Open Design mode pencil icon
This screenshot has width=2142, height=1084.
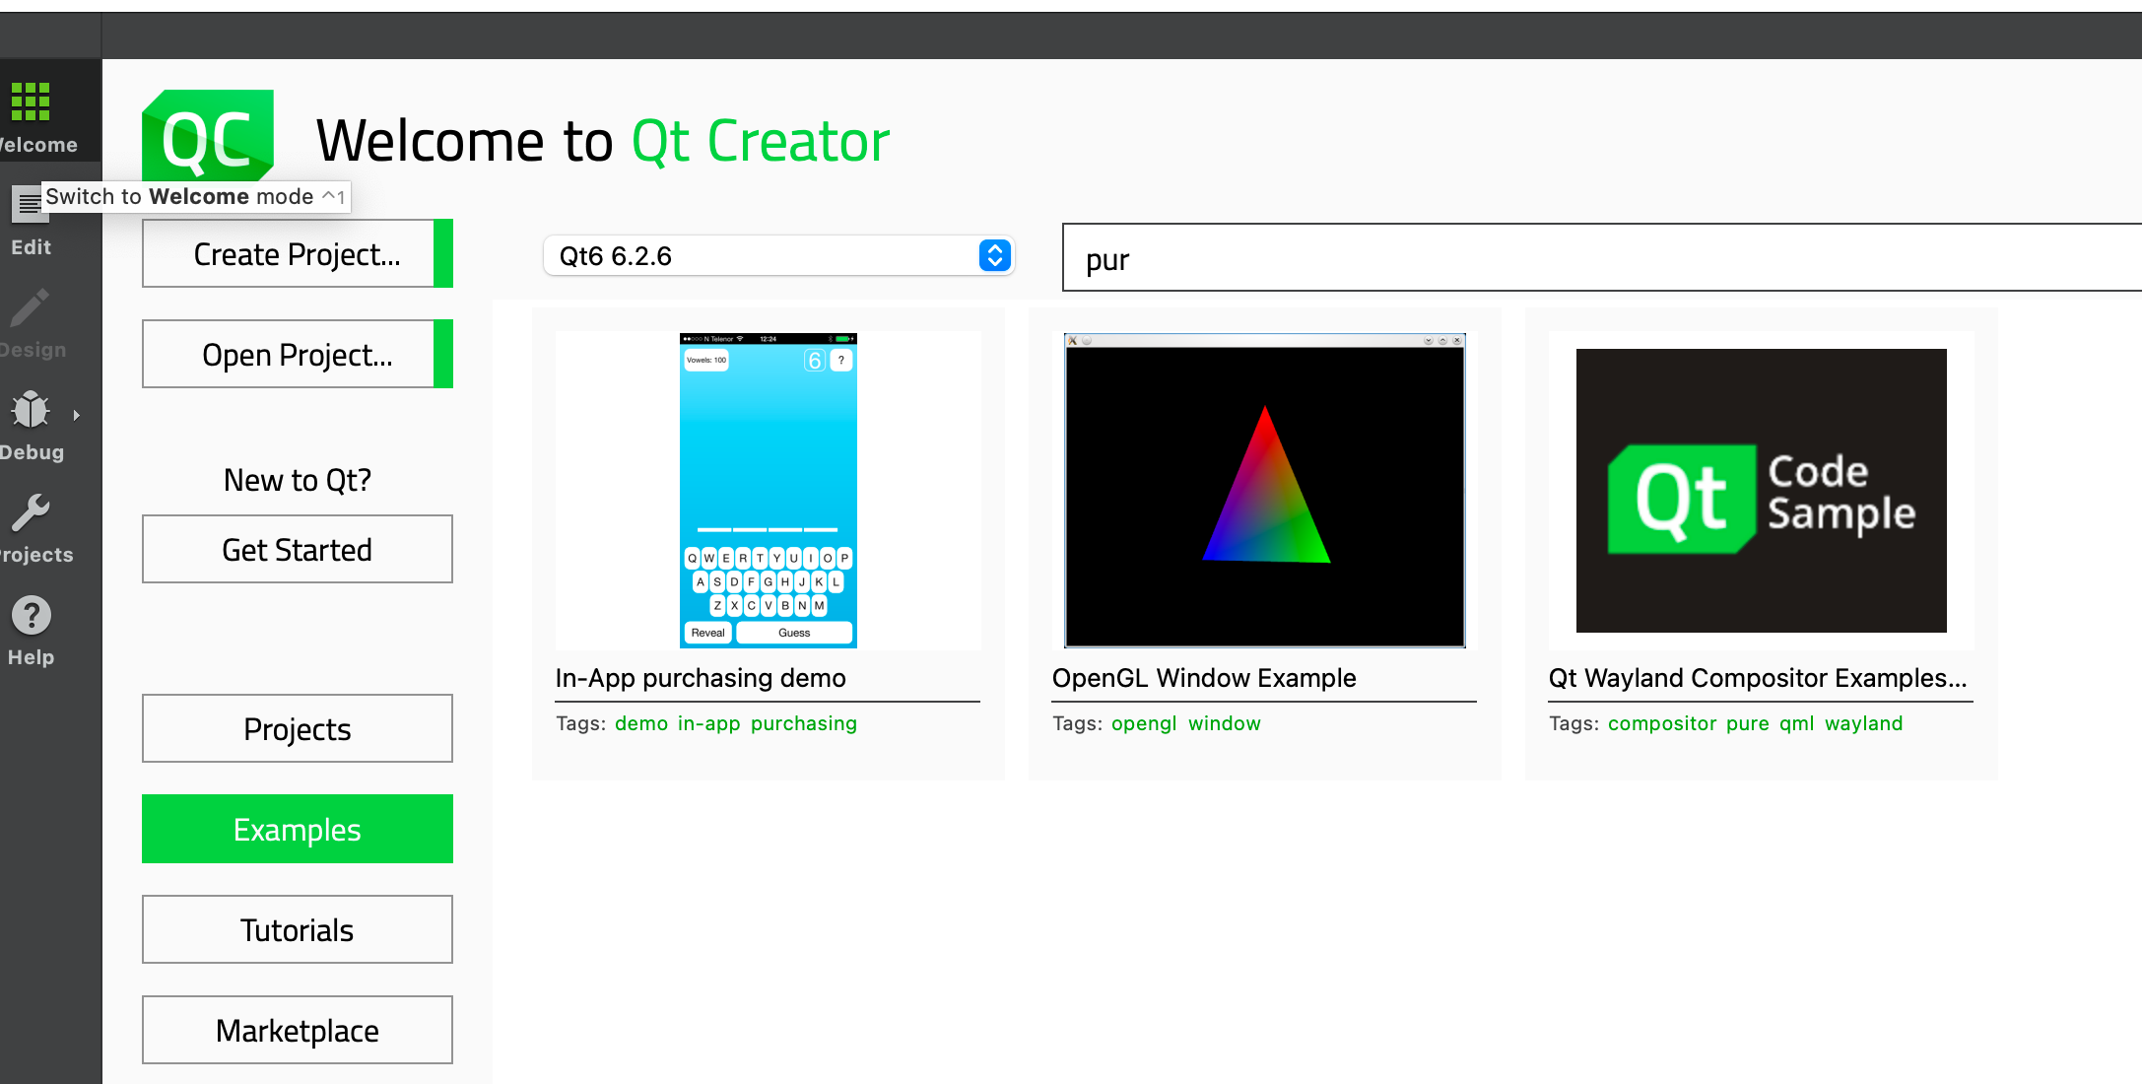pos(31,307)
